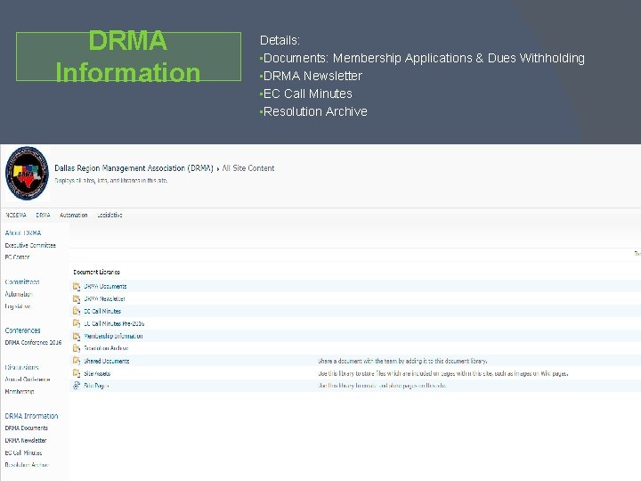Click library icon beside Resolution Archive
641x481 pixels.
[x=77, y=348]
